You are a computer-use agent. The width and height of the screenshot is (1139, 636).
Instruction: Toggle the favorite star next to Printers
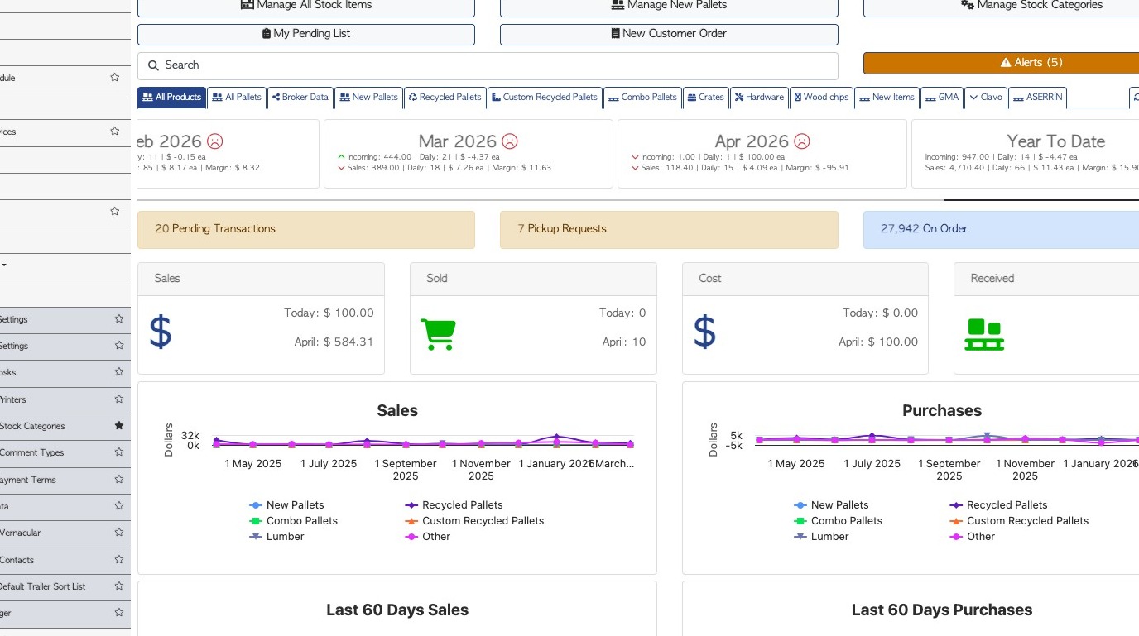tap(118, 399)
